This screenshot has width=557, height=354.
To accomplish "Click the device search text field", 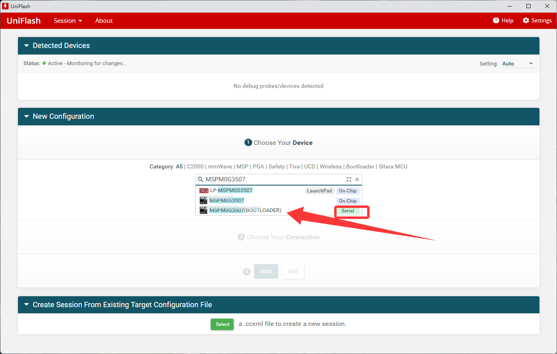I will (273, 179).
